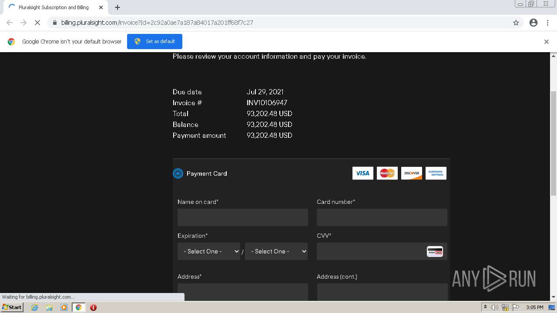Select the Pluralsight Subscription and Billing tab
This screenshot has width=557, height=313.
pos(55,7)
